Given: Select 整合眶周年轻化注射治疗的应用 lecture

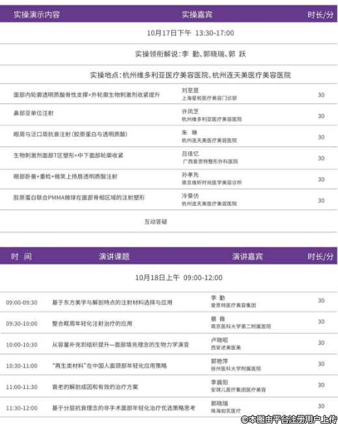Looking at the screenshot, I should click(92, 324).
